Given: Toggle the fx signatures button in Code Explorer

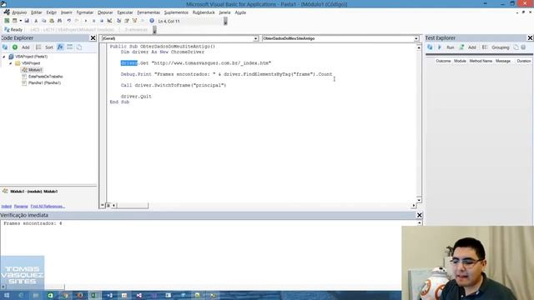Looking at the screenshot, I should [60, 47].
